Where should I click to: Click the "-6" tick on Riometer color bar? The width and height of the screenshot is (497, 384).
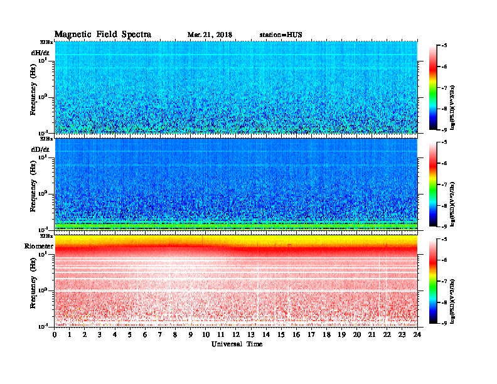pos(444,260)
